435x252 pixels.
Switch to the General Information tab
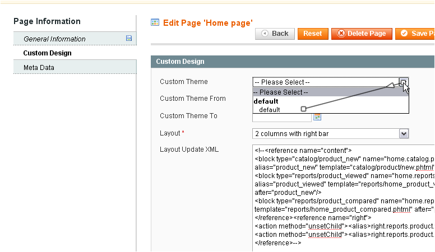click(x=54, y=39)
